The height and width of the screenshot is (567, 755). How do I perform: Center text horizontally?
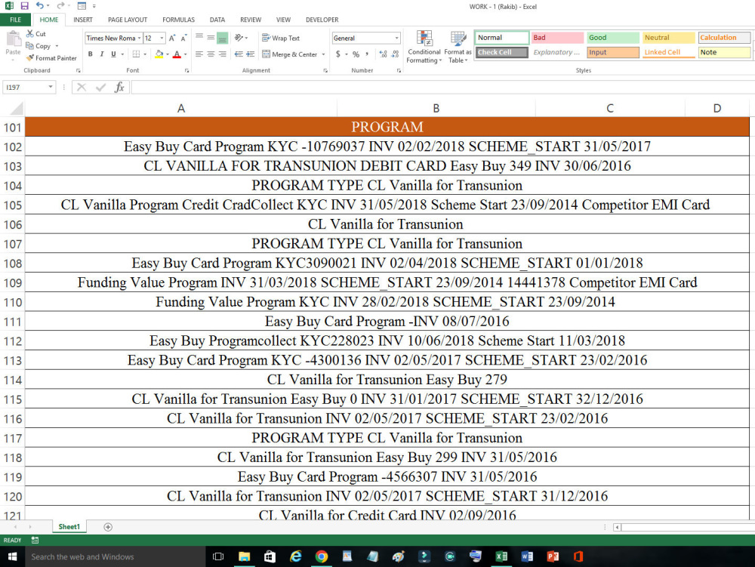tap(211, 54)
